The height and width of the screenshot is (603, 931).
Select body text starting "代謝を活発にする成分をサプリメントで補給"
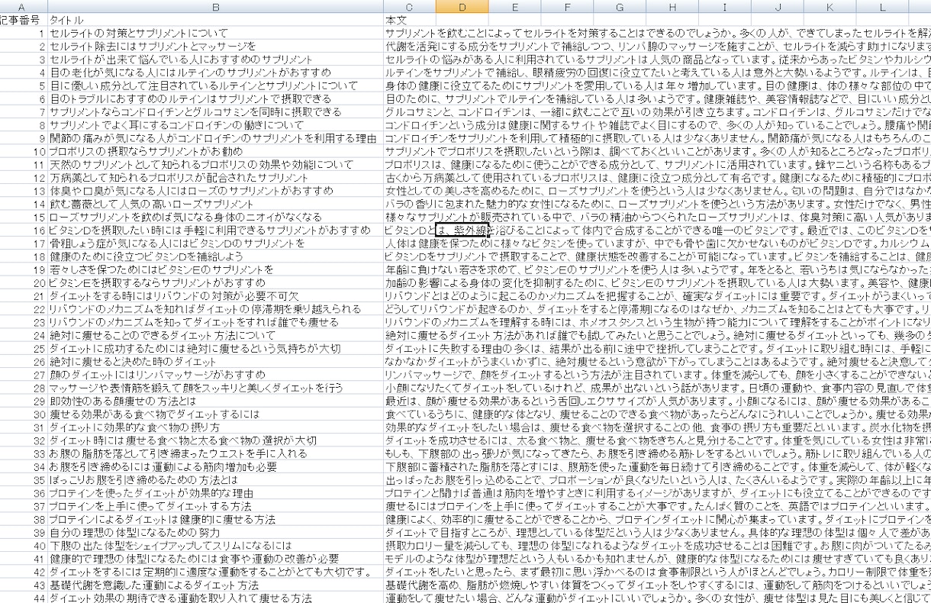(657, 47)
